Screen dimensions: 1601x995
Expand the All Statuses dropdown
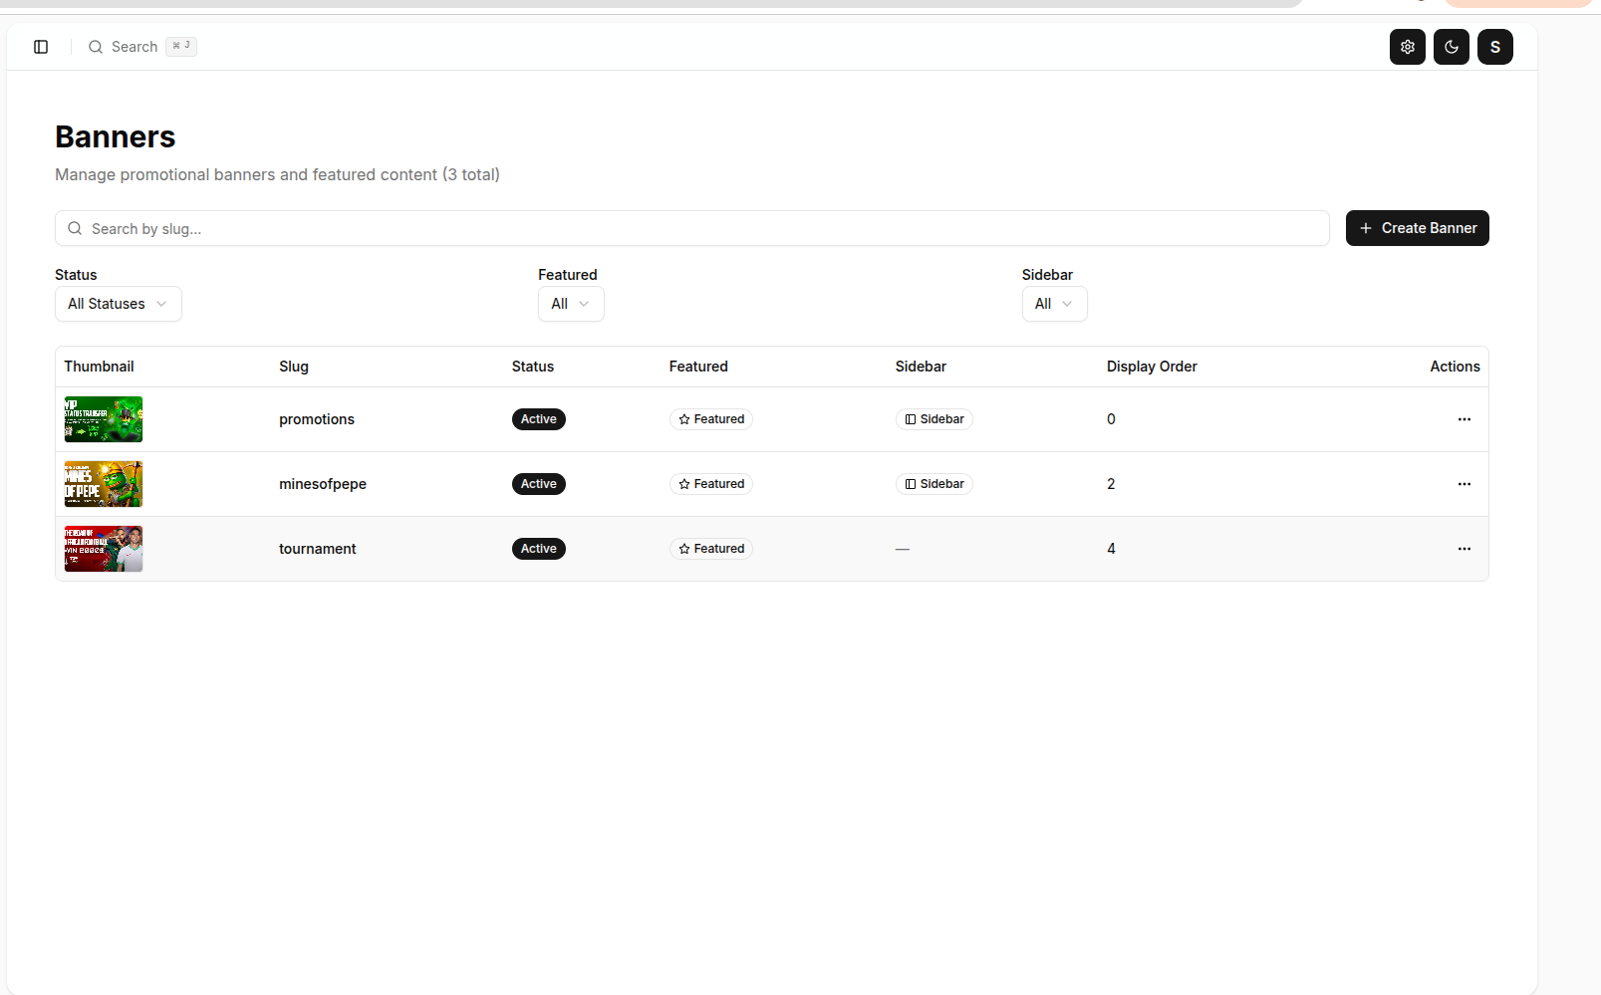click(118, 304)
